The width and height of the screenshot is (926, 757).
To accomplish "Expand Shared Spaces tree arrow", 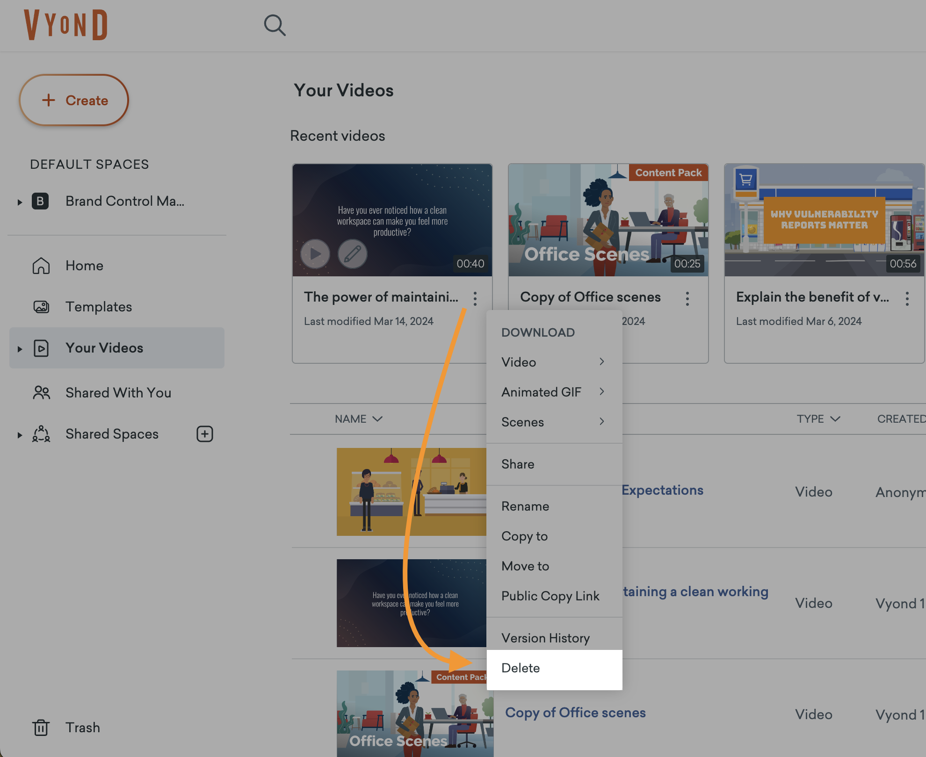I will pos(20,435).
